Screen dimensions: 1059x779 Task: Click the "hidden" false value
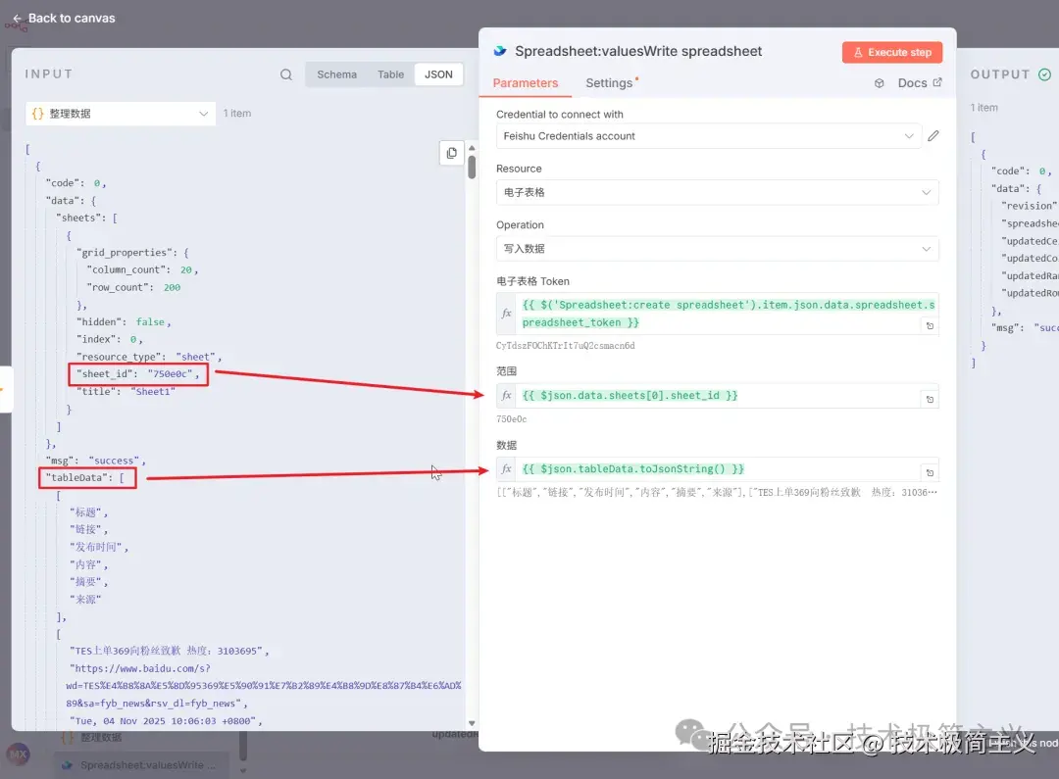150,322
